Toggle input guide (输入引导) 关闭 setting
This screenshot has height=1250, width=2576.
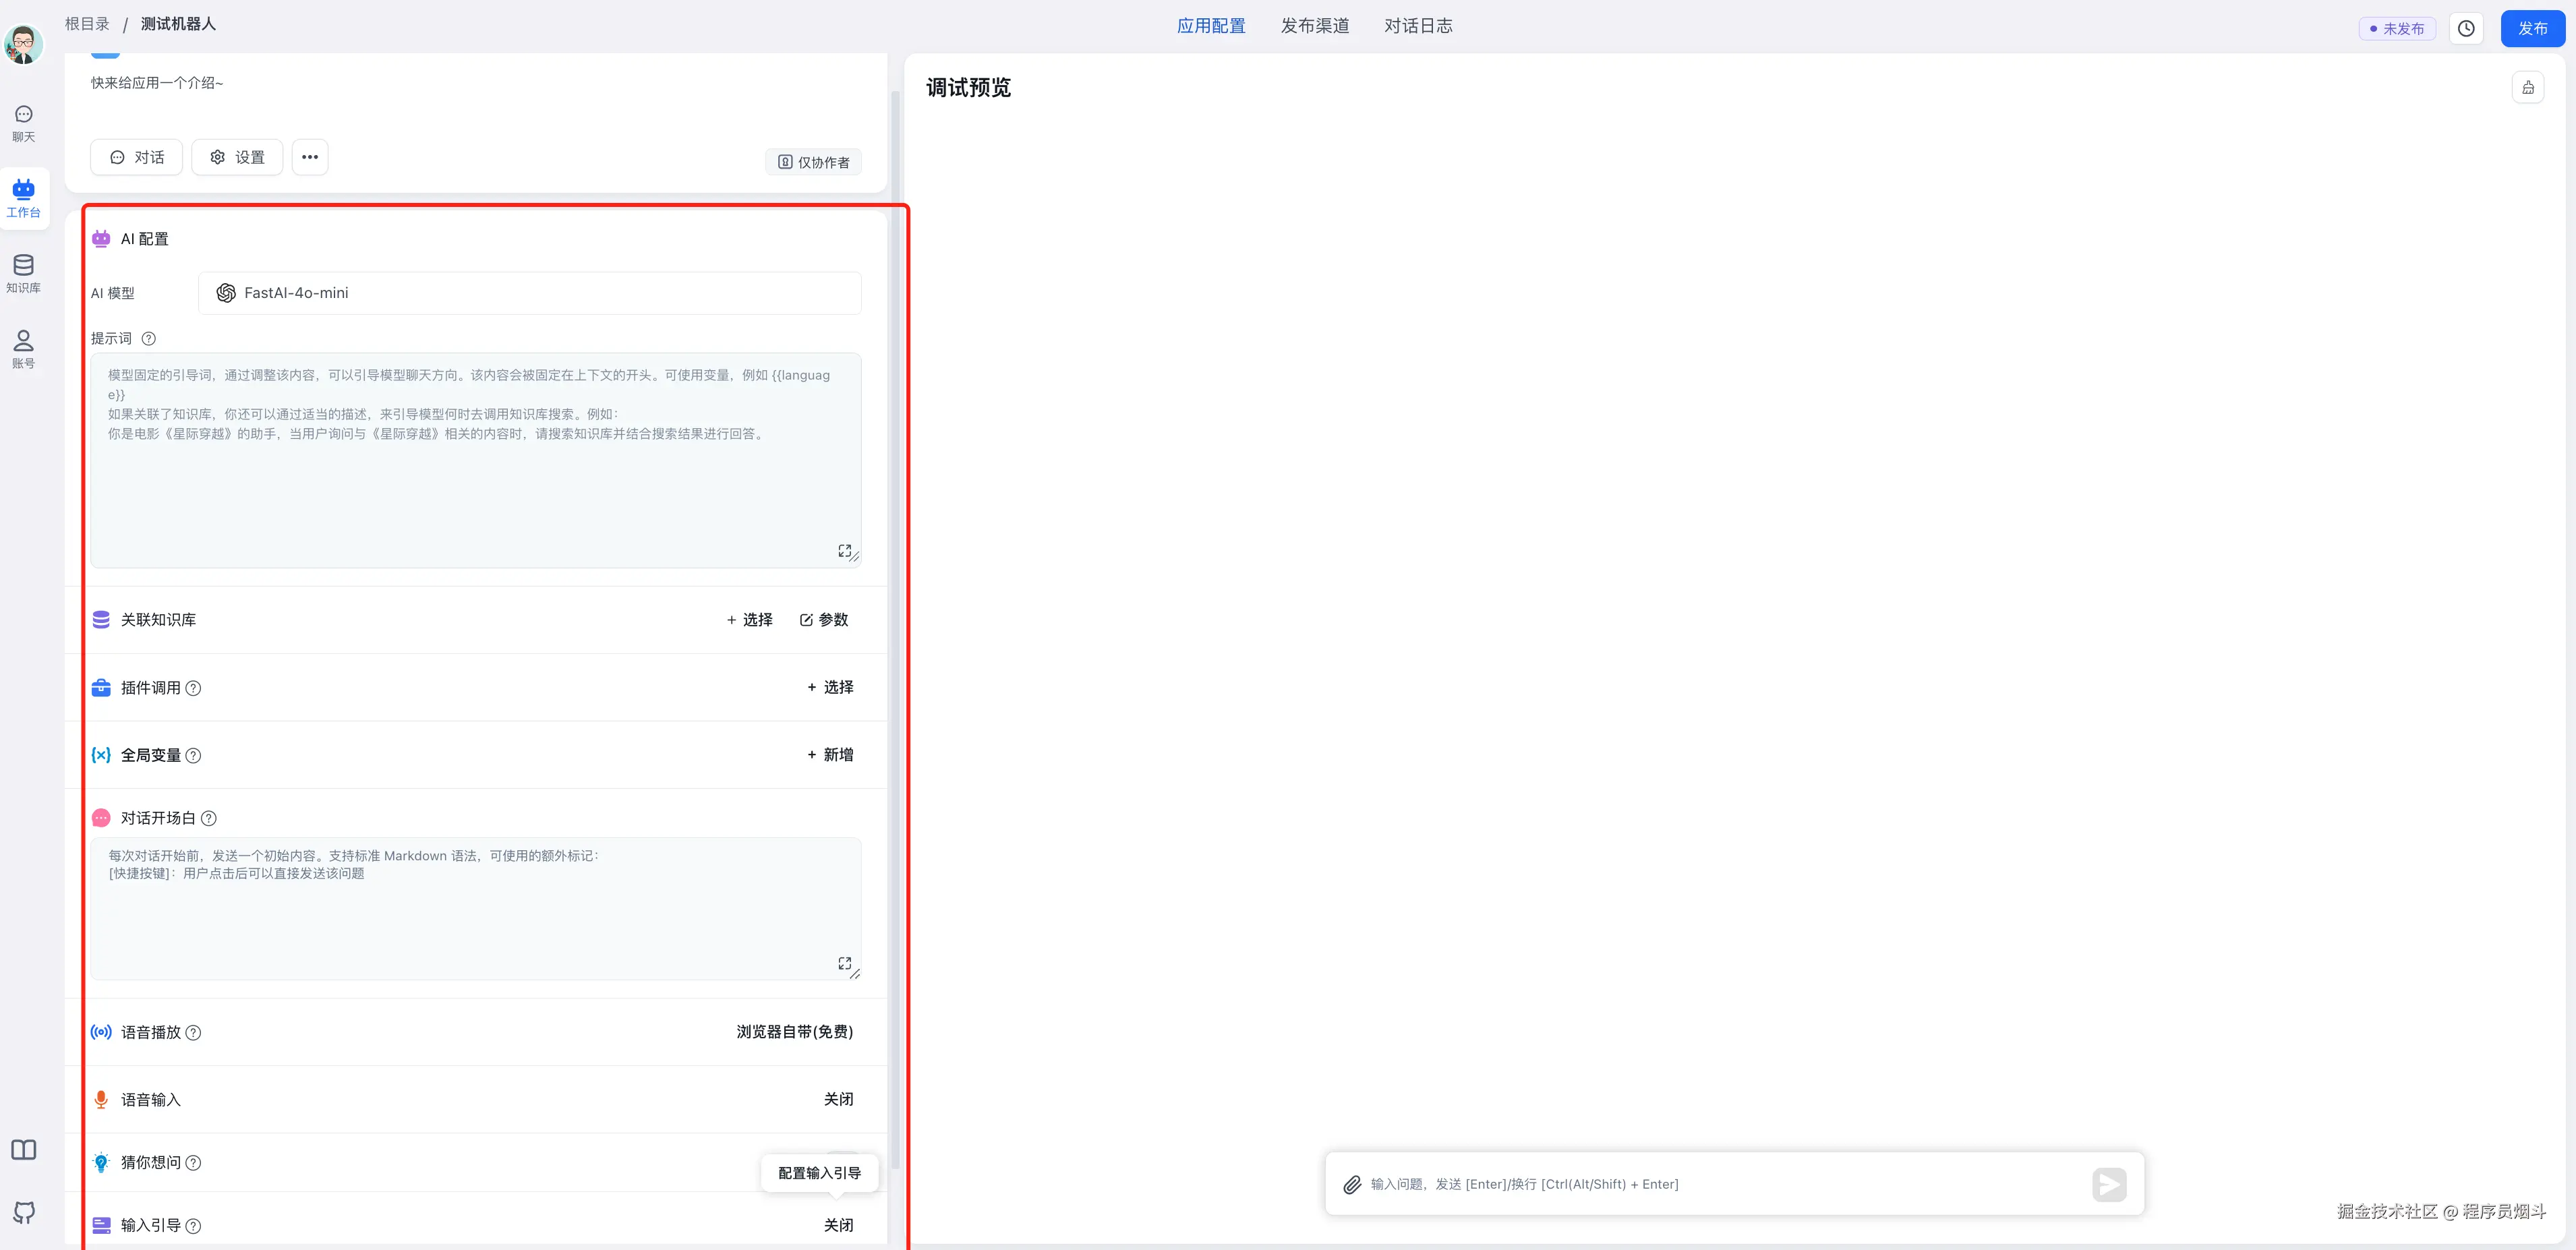[x=838, y=1225]
